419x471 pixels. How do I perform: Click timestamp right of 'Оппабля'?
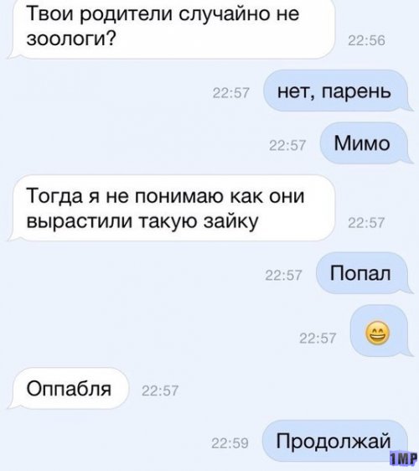tap(160, 391)
